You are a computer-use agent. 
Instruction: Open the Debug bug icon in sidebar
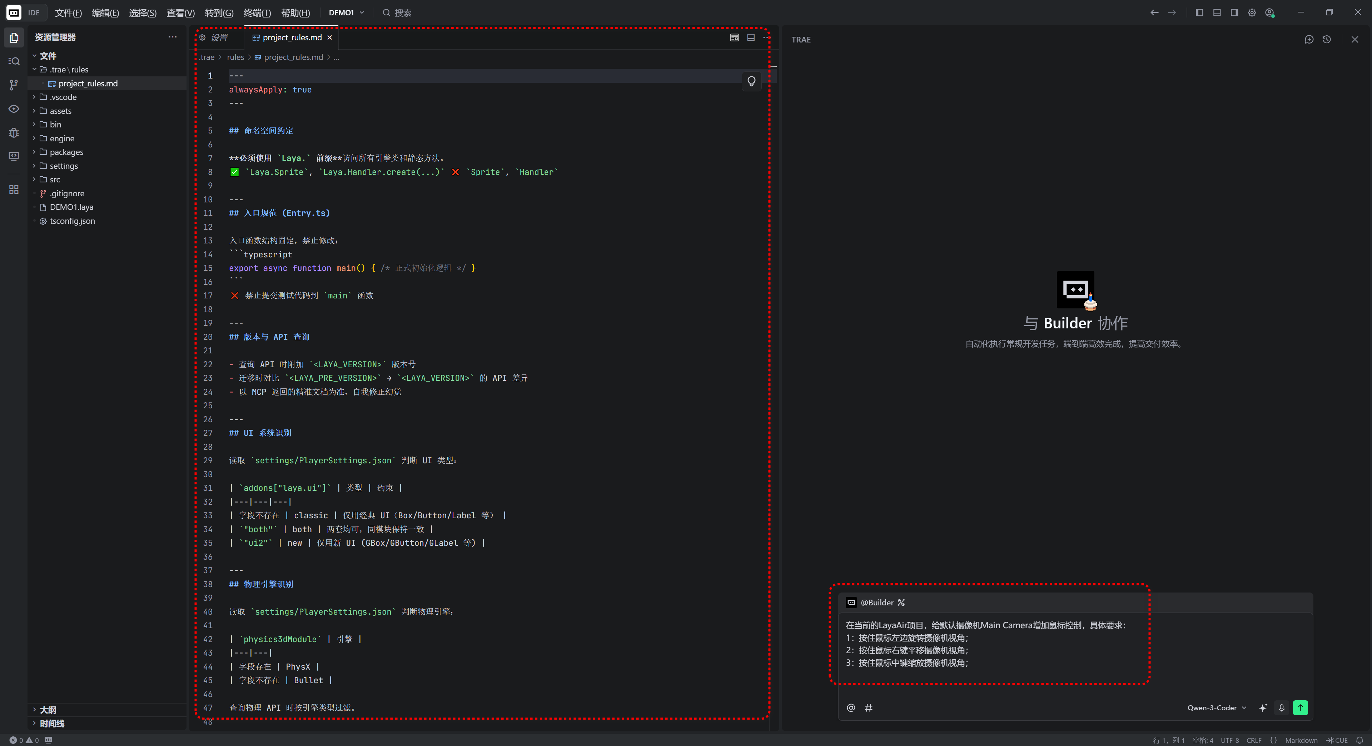(14, 132)
